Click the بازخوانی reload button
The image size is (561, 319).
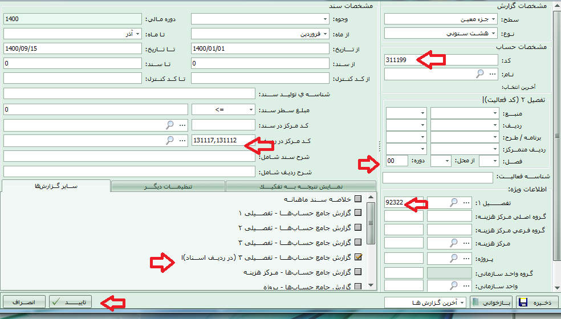pos(491,302)
